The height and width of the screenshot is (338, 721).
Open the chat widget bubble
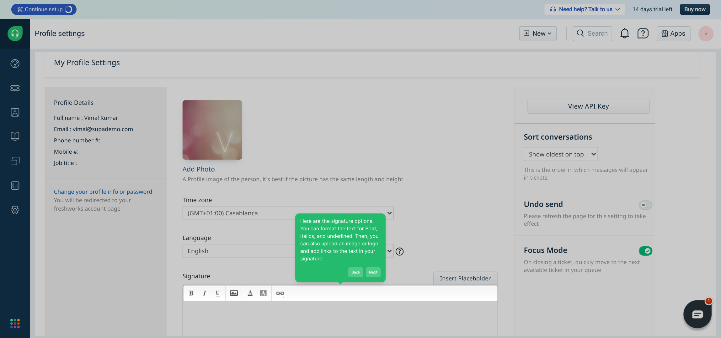[x=697, y=314]
